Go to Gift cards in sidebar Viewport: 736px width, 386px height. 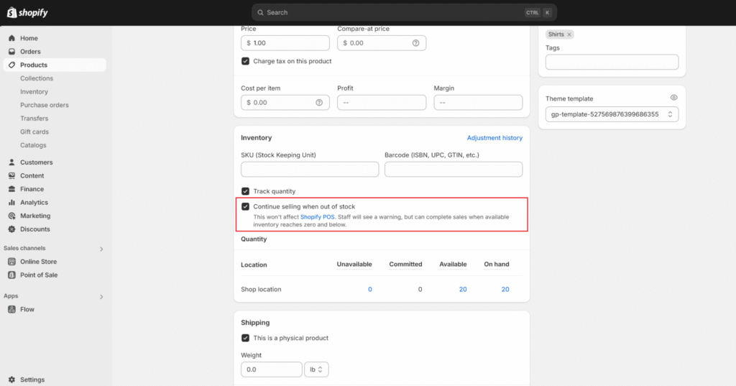tap(34, 132)
